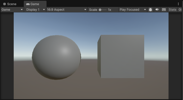Click the Play Focused dropdown arrow
This screenshot has width=183, height=100.
145,10
